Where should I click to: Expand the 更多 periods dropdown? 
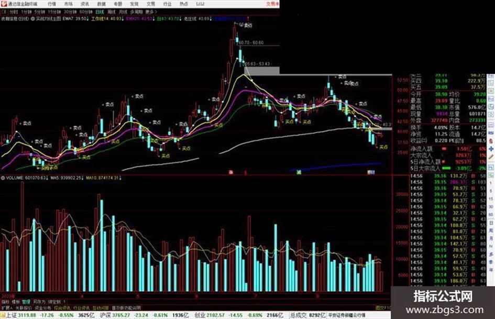pos(151,12)
